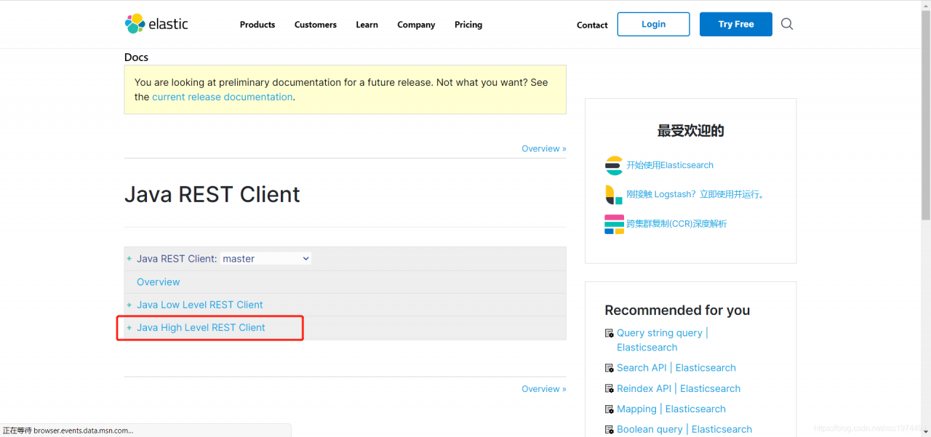931x437 pixels.
Task: Click the upper Overview » link
Action: 543,148
